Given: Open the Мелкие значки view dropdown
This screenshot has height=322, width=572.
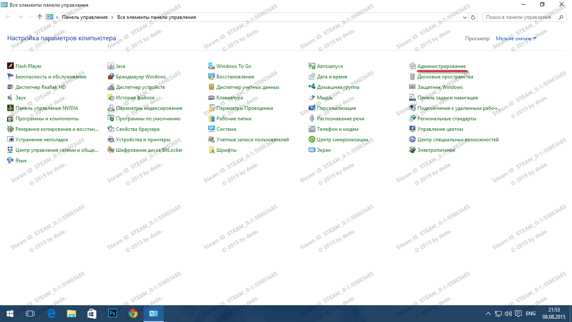Looking at the screenshot, I should tap(516, 39).
